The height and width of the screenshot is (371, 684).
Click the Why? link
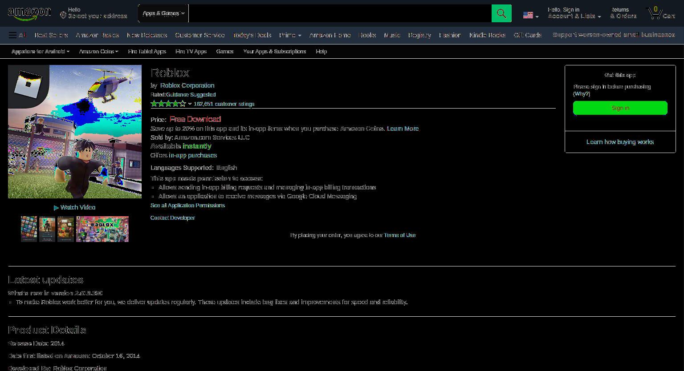point(582,94)
